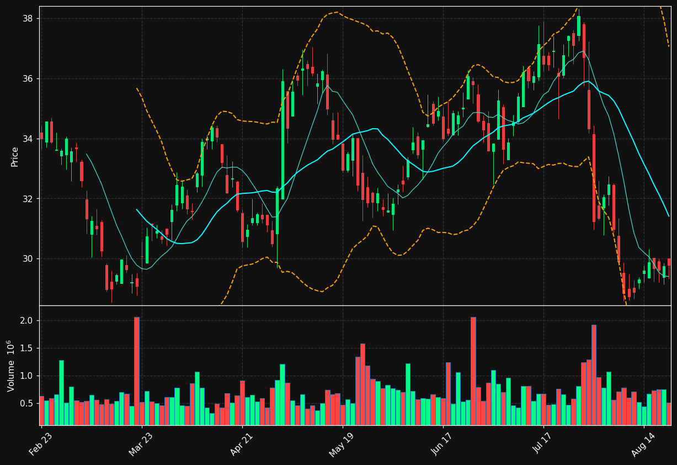Viewport: 677px width, 465px height.
Task: Select the 34 price tick label
Action: tap(28, 139)
